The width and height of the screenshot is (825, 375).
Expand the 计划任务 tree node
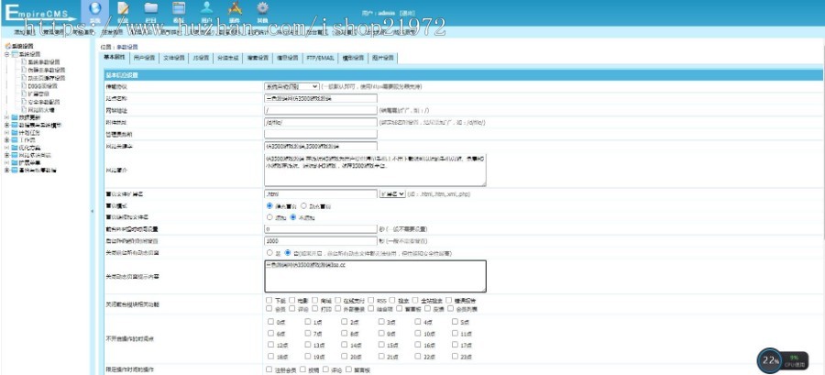(6, 133)
